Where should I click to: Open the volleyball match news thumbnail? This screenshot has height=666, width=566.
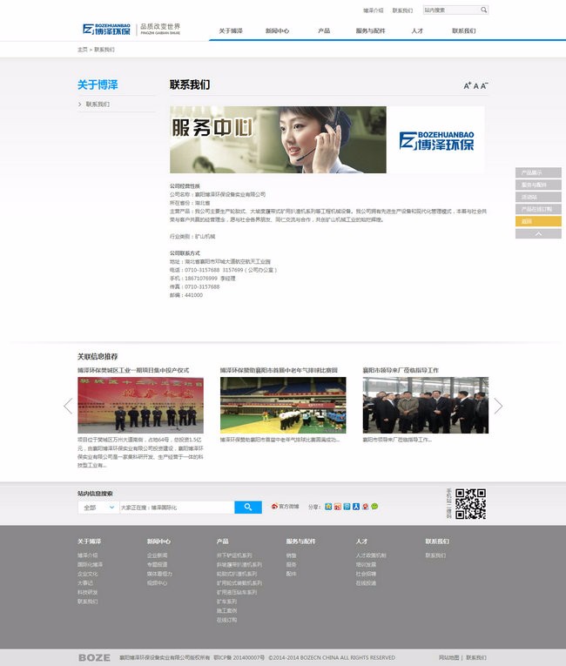pyautogui.click(x=283, y=405)
